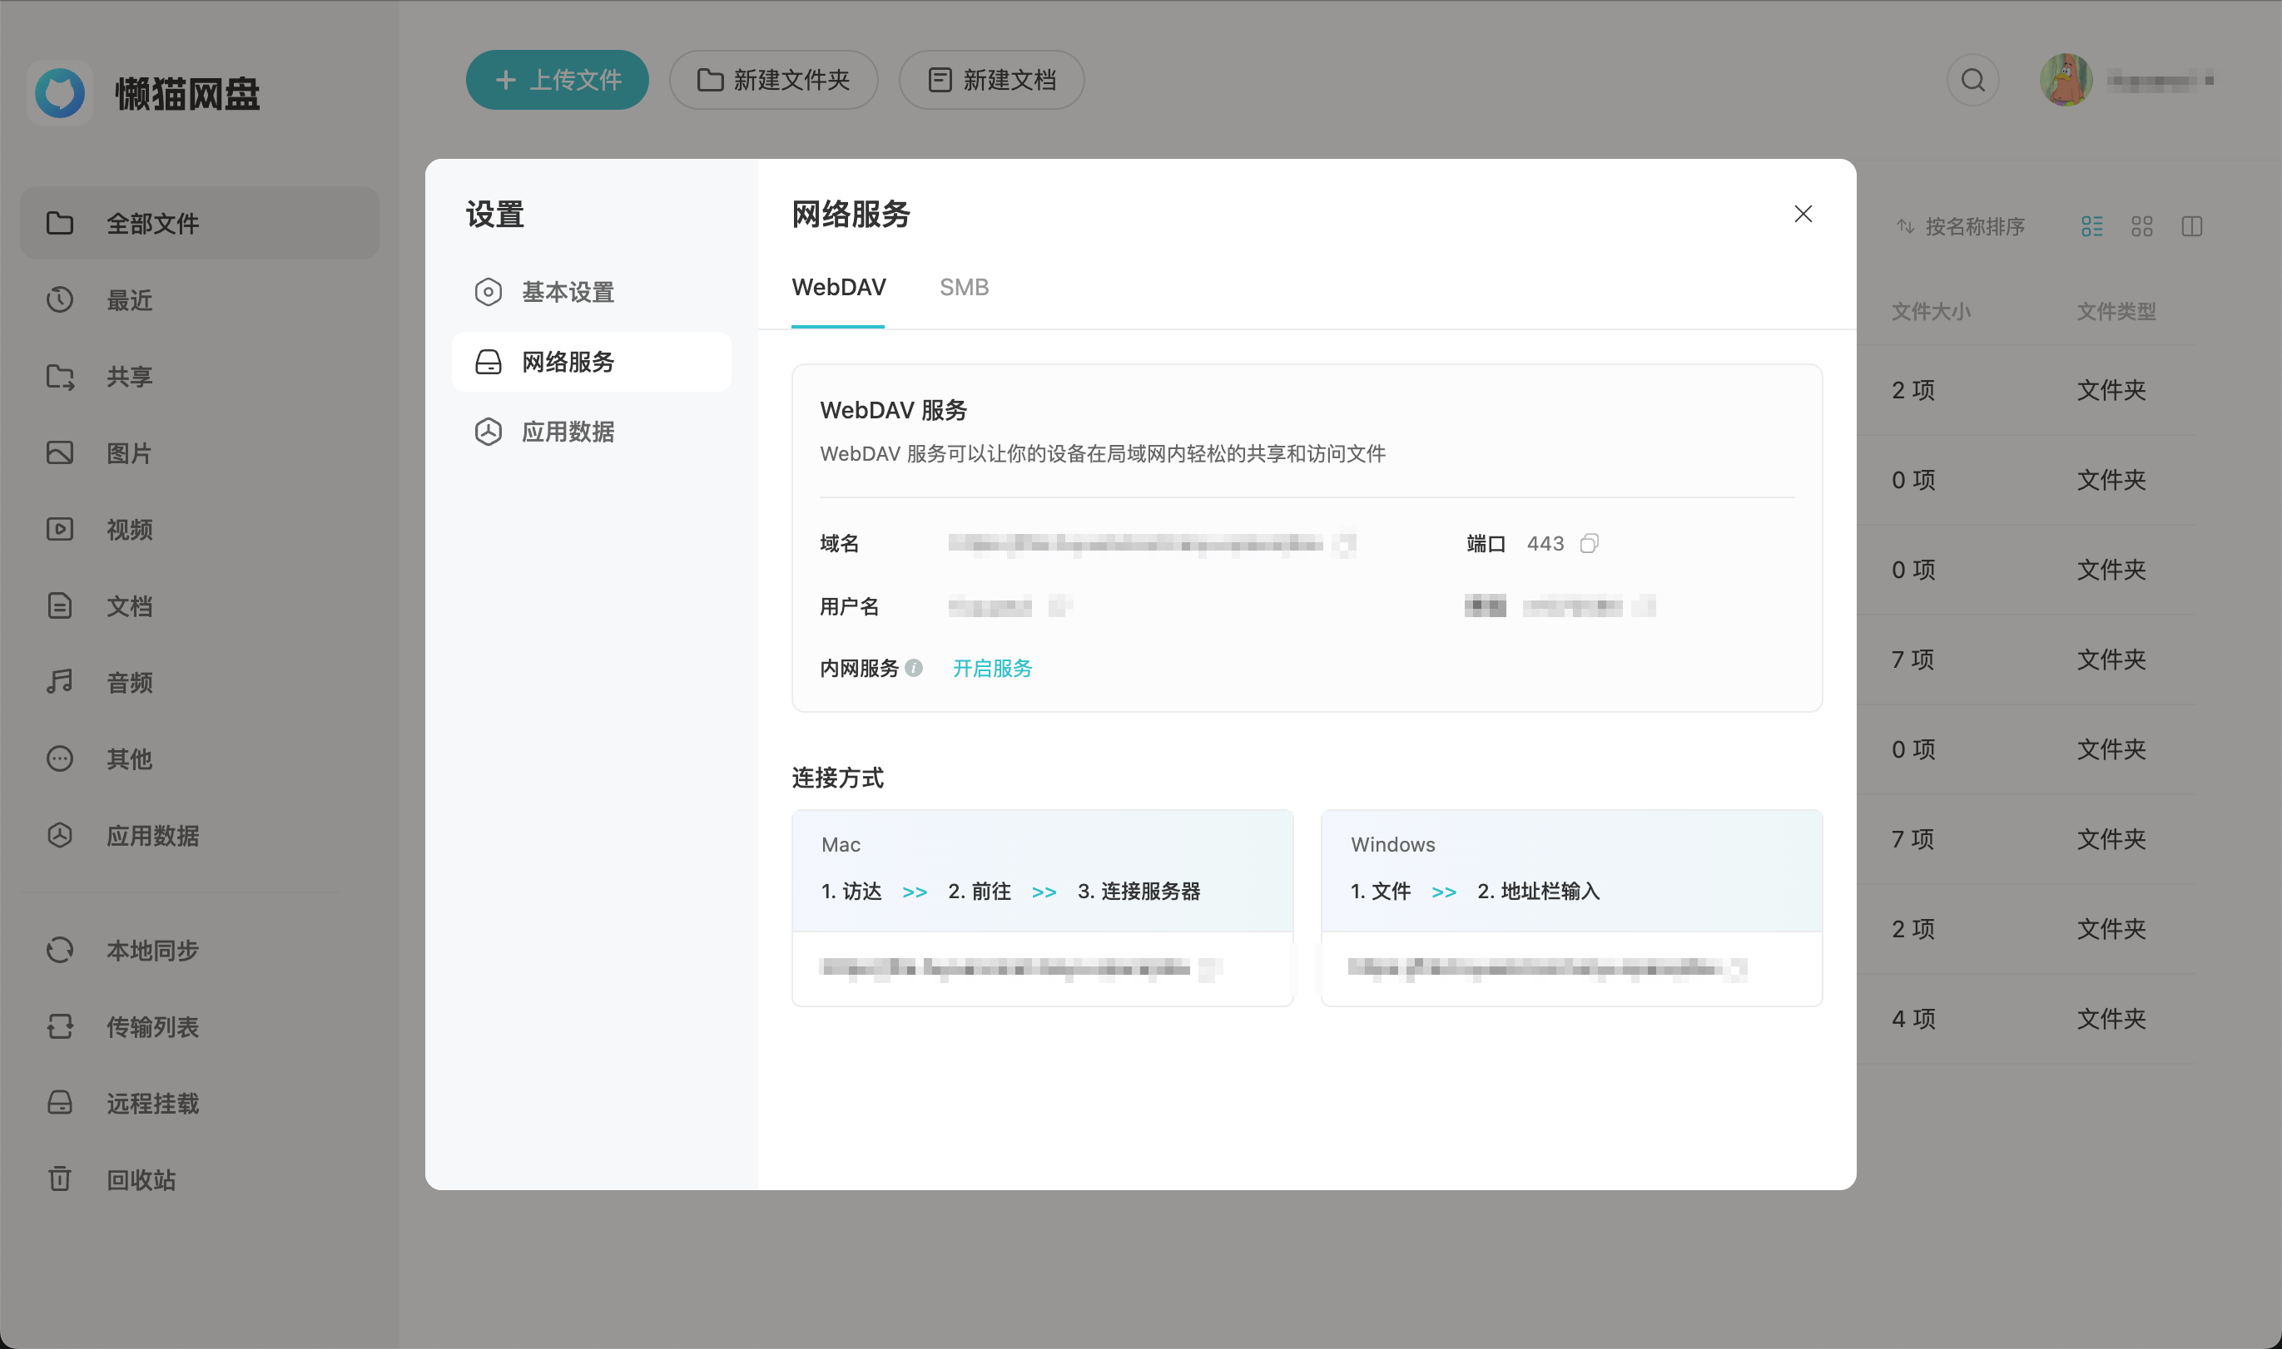Click the info icon beside 内网服务
Viewport: 2282px width, 1349px height.
click(914, 668)
